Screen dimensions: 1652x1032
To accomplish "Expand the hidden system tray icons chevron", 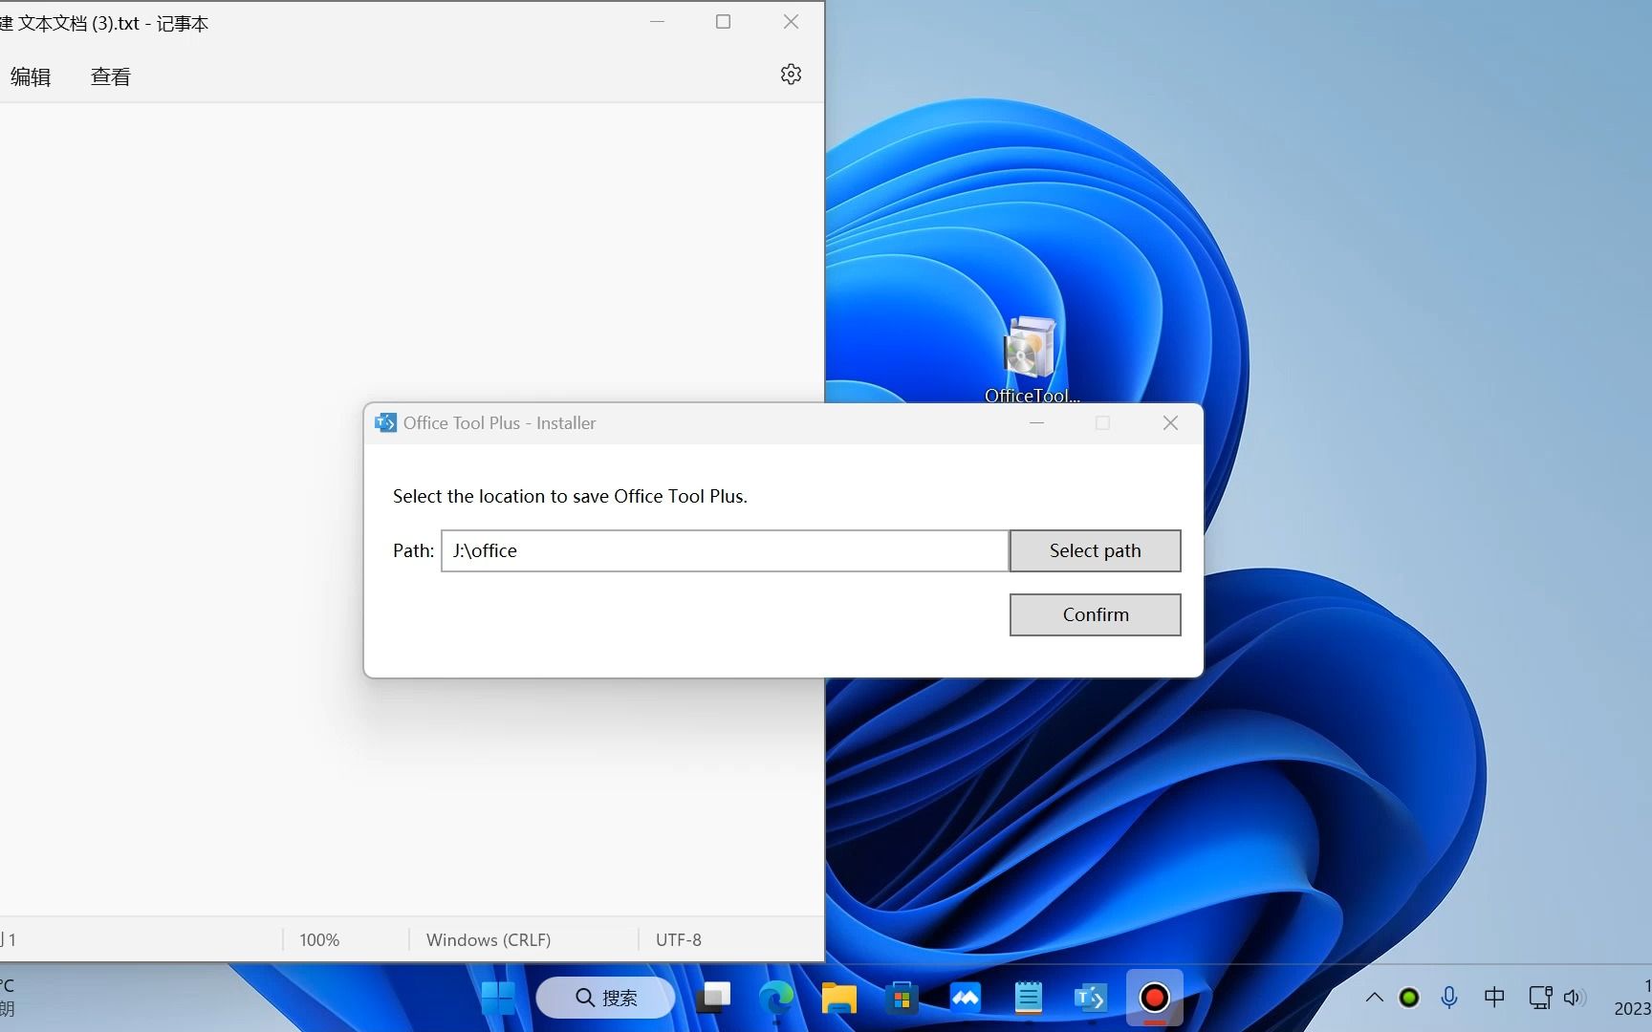I will pos(1374,998).
